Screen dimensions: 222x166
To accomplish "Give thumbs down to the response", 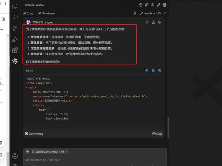I will (160, 22).
